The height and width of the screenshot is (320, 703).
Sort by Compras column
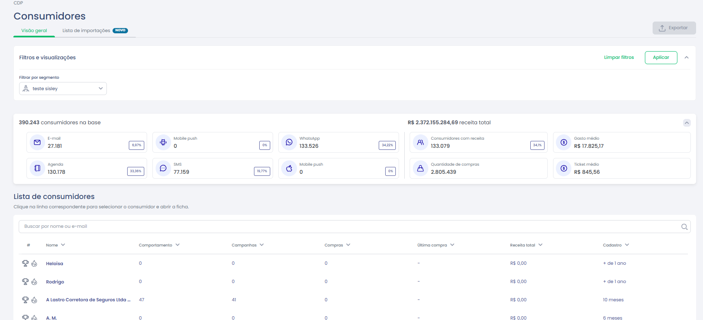point(337,245)
